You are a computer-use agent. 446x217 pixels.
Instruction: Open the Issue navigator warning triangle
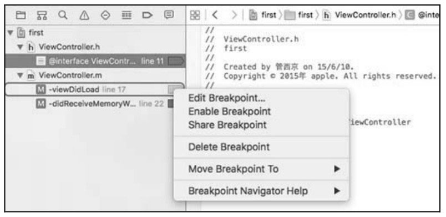pos(84,16)
